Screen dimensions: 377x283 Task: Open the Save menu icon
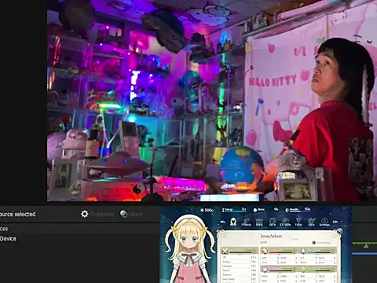click(x=311, y=222)
